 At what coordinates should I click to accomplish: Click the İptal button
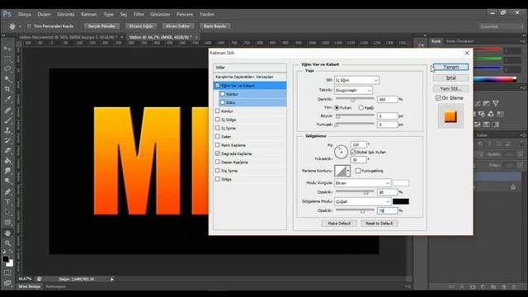(450, 78)
